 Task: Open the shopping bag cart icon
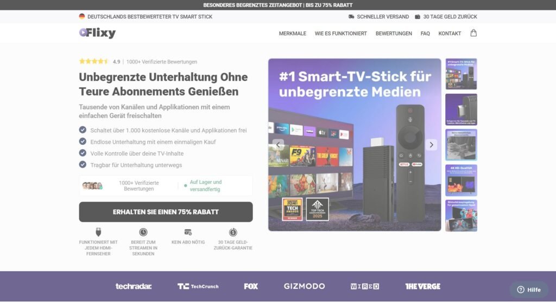pos(473,33)
